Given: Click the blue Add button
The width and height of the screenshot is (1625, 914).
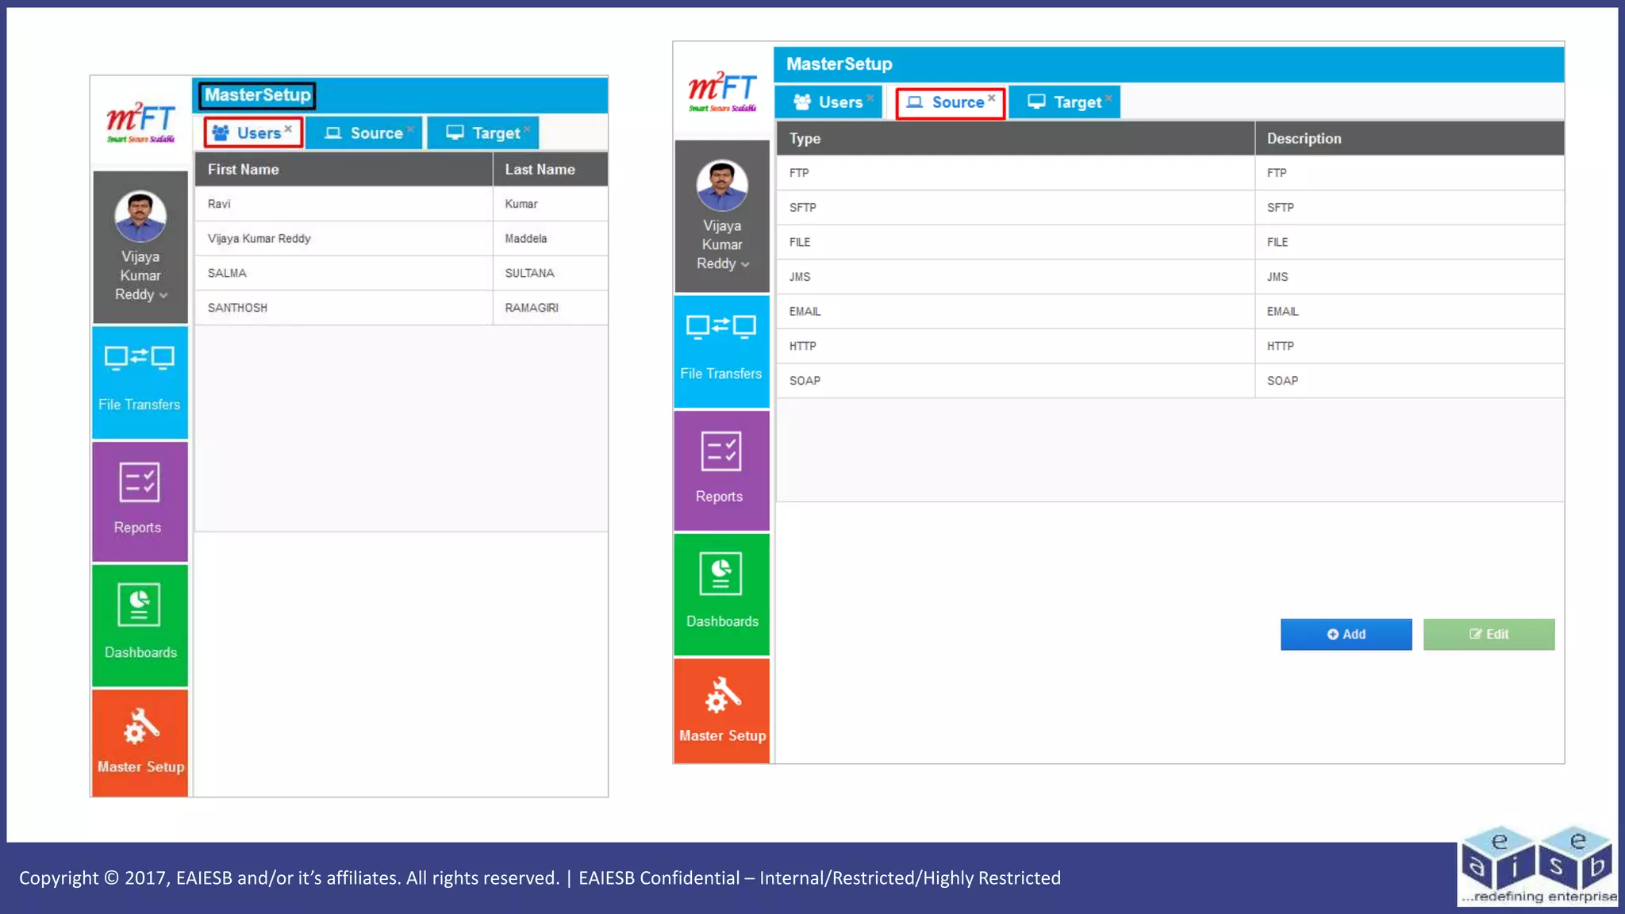Looking at the screenshot, I should coord(1346,634).
